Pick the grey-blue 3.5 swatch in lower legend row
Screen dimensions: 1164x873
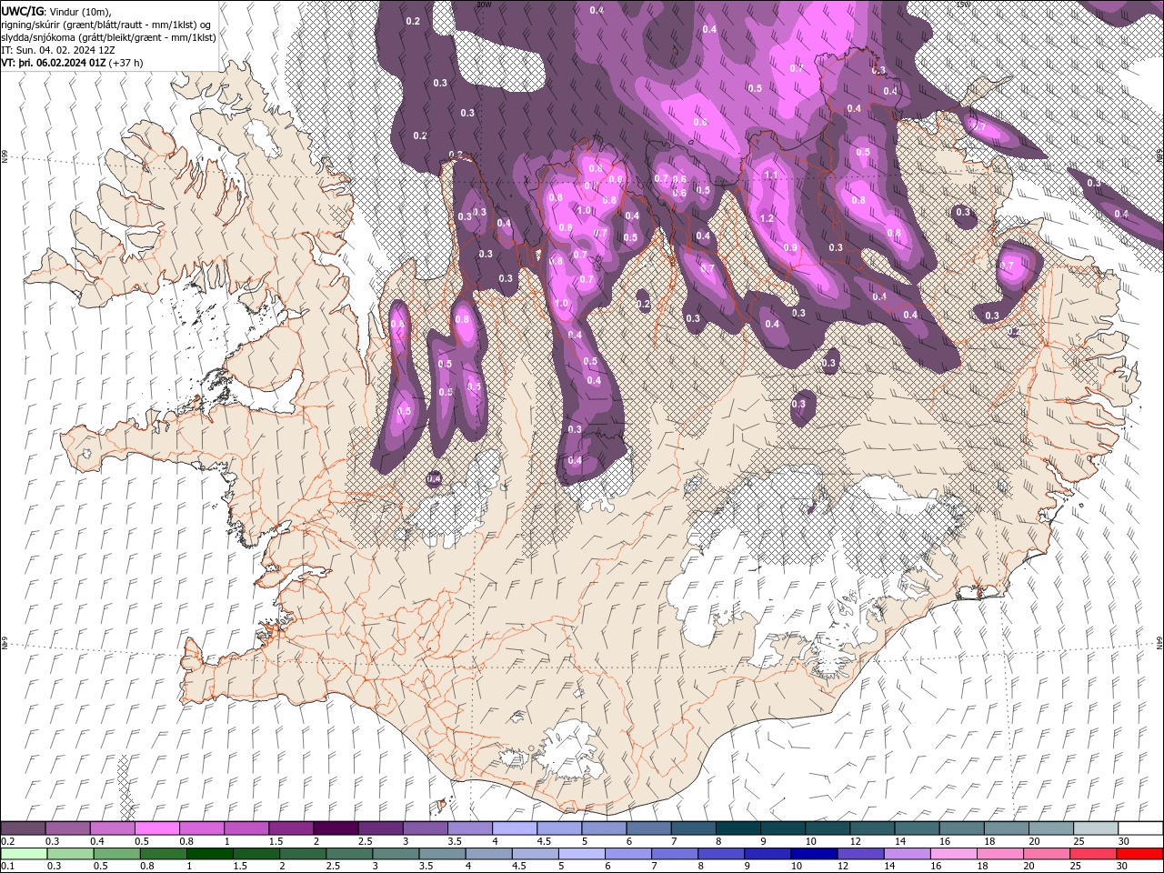[443, 853]
